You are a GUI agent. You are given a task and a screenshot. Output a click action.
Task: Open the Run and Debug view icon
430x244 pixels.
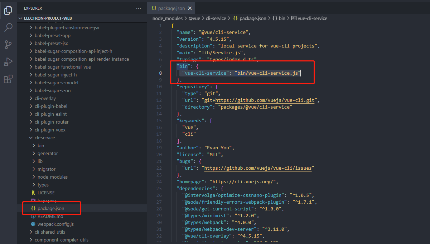point(8,62)
